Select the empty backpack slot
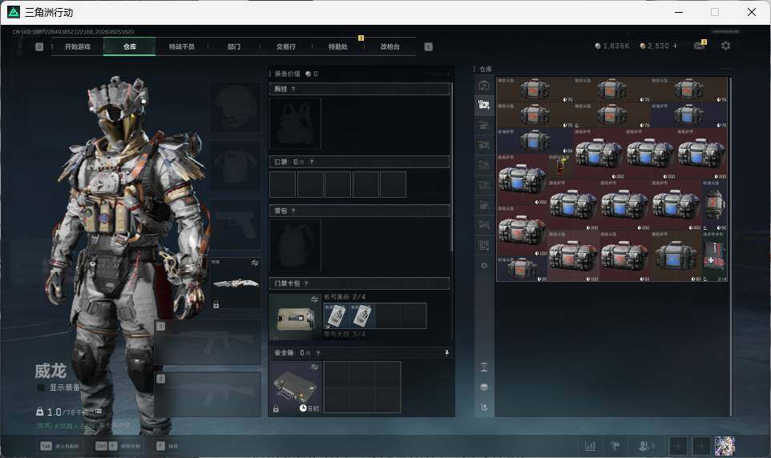Viewport: 771px width, 458px height. click(x=295, y=245)
